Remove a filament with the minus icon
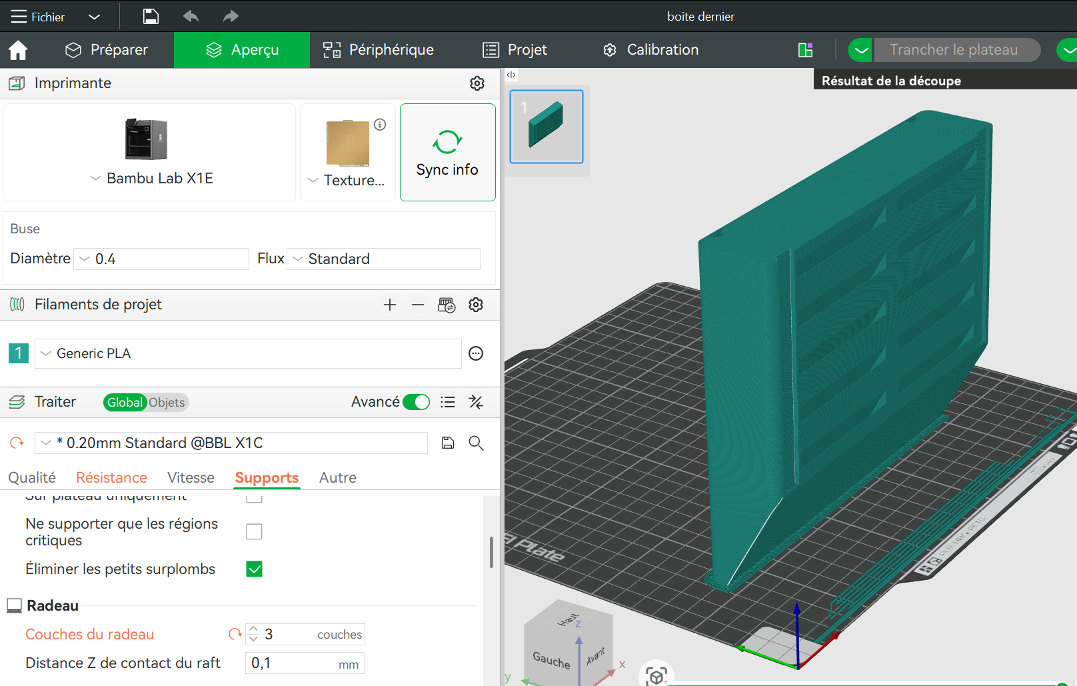This screenshot has height=686, width=1077. [x=418, y=305]
